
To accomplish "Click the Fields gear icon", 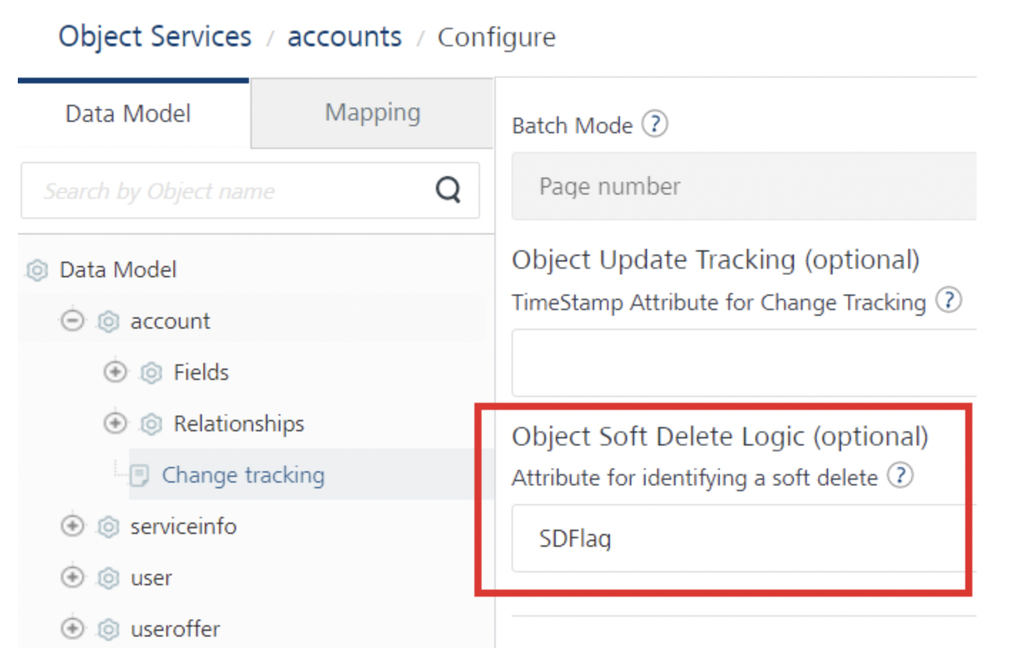I will coord(151,373).
